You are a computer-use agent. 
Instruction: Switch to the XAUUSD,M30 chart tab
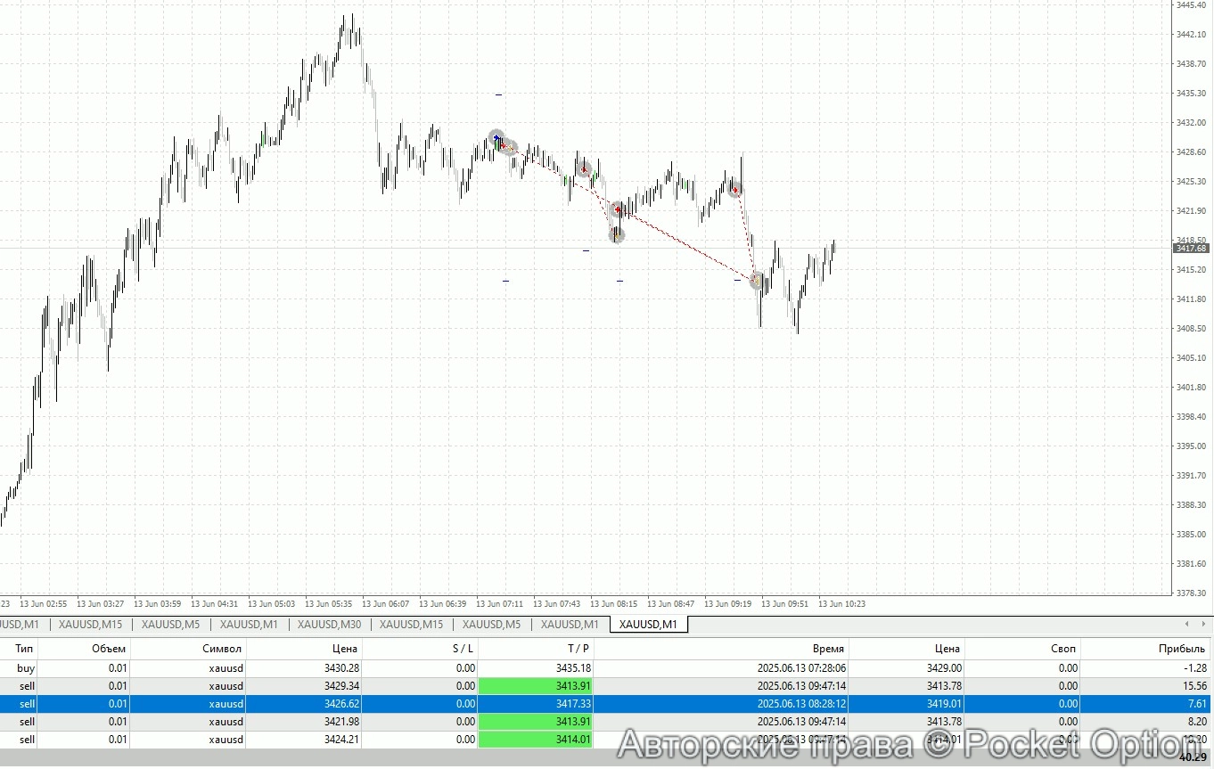(x=328, y=625)
